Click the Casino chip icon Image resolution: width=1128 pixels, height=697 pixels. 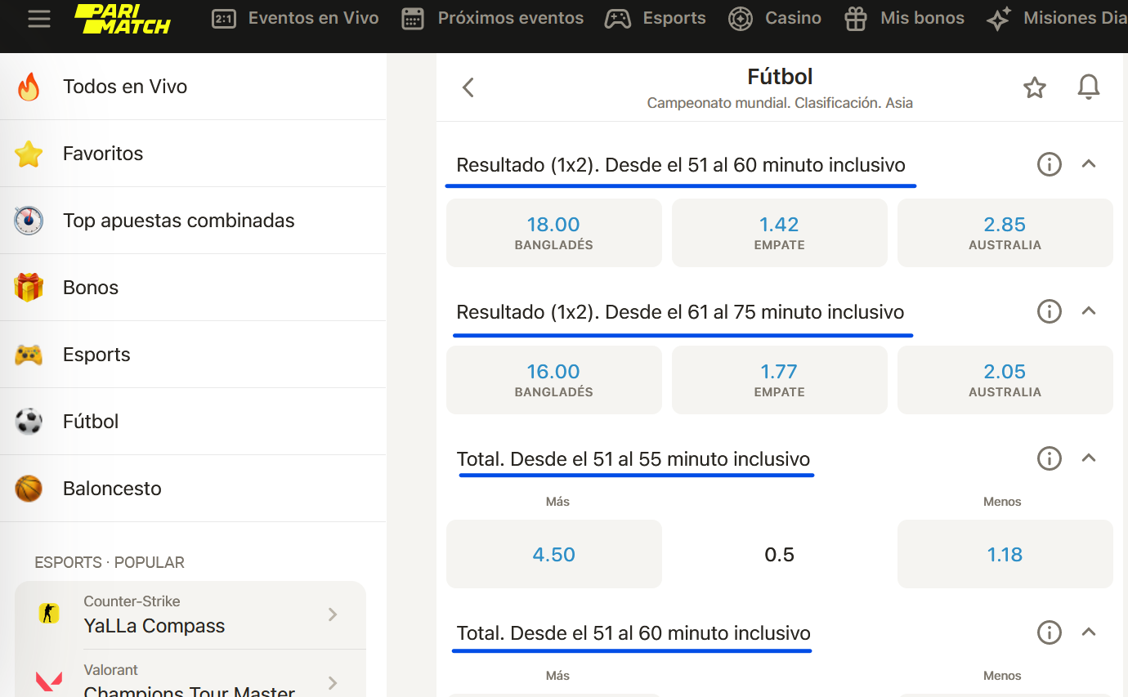(x=741, y=18)
